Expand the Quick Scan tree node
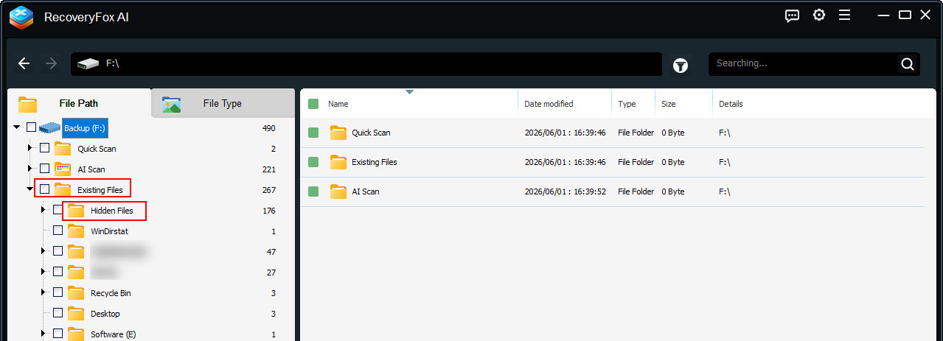The height and width of the screenshot is (341, 943). click(x=30, y=148)
